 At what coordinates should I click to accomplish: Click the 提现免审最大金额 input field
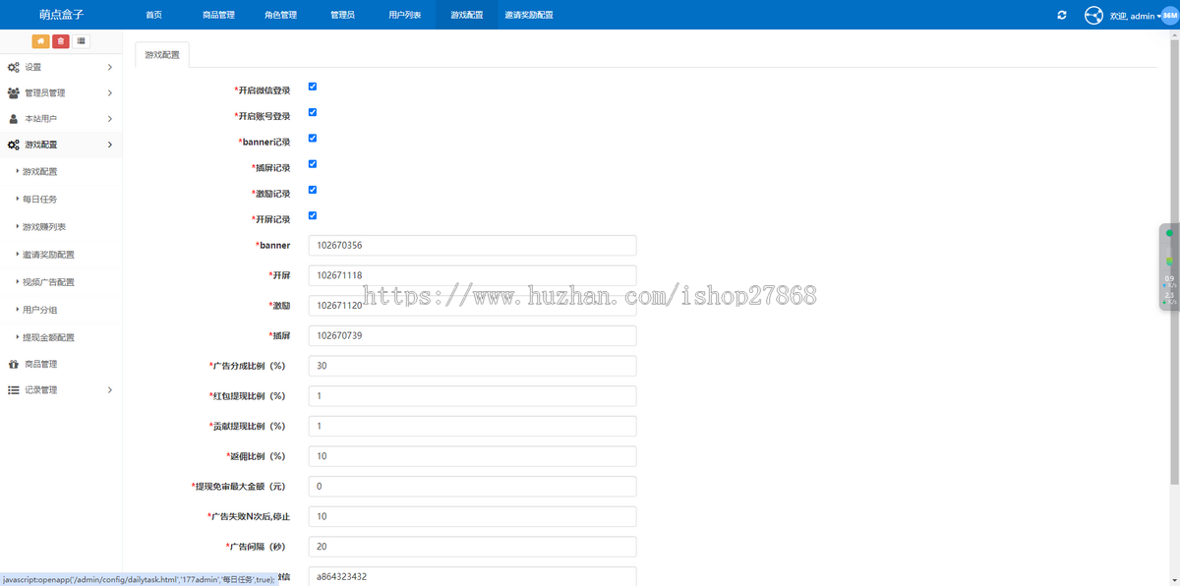(472, 487)
